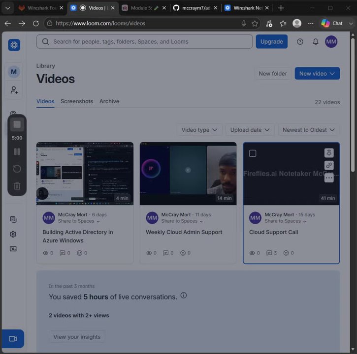
Task: Click the New folder button
Action: point(272,74)
